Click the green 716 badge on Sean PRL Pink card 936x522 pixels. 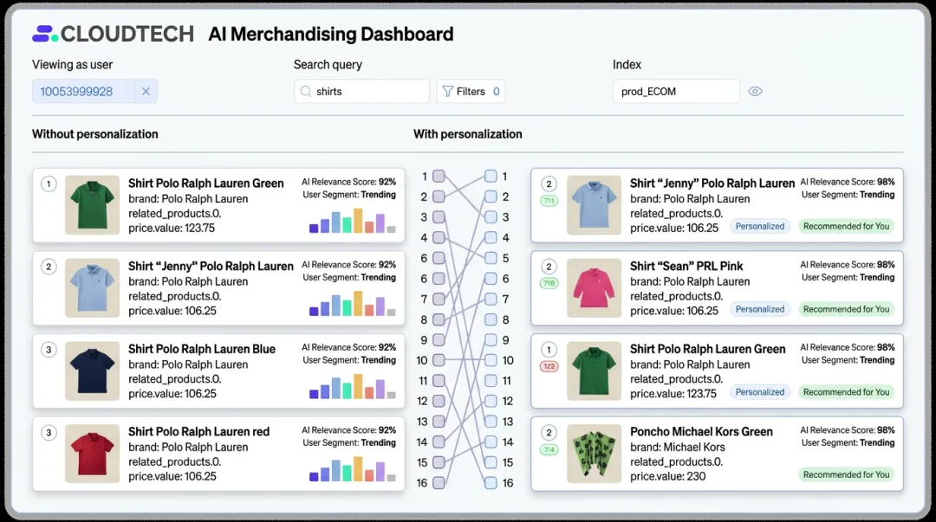click(x=549, y=283)
